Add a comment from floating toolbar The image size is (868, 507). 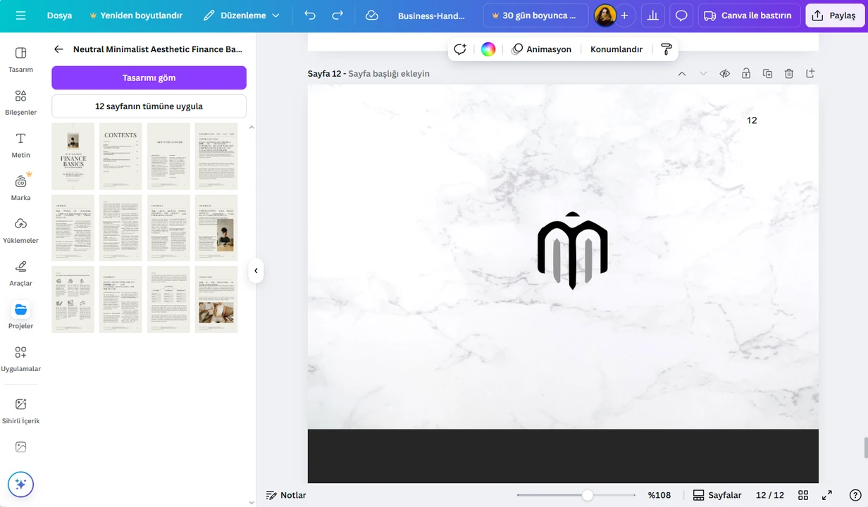[x=460, y=49]
